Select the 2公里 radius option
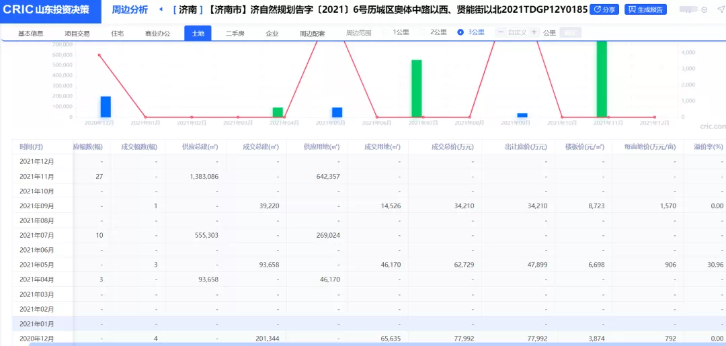The height and width of the screenshot is (346, 726). [x=433, y=32]
